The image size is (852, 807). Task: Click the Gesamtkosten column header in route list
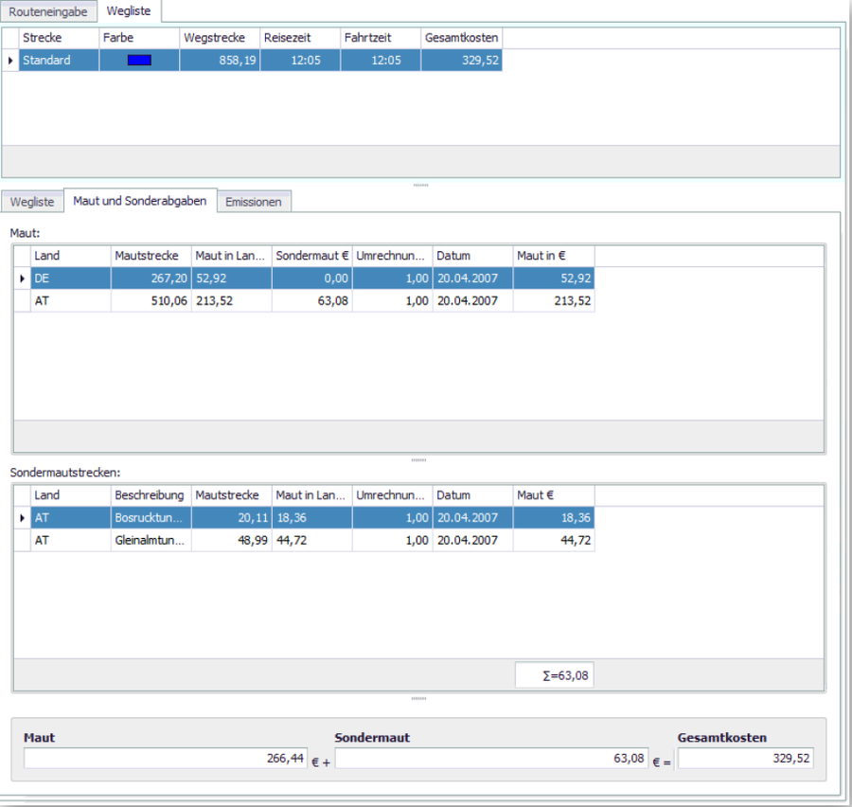coord(461,38)
